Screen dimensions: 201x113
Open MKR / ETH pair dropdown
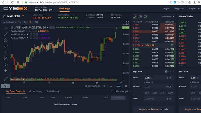(23, 16)
